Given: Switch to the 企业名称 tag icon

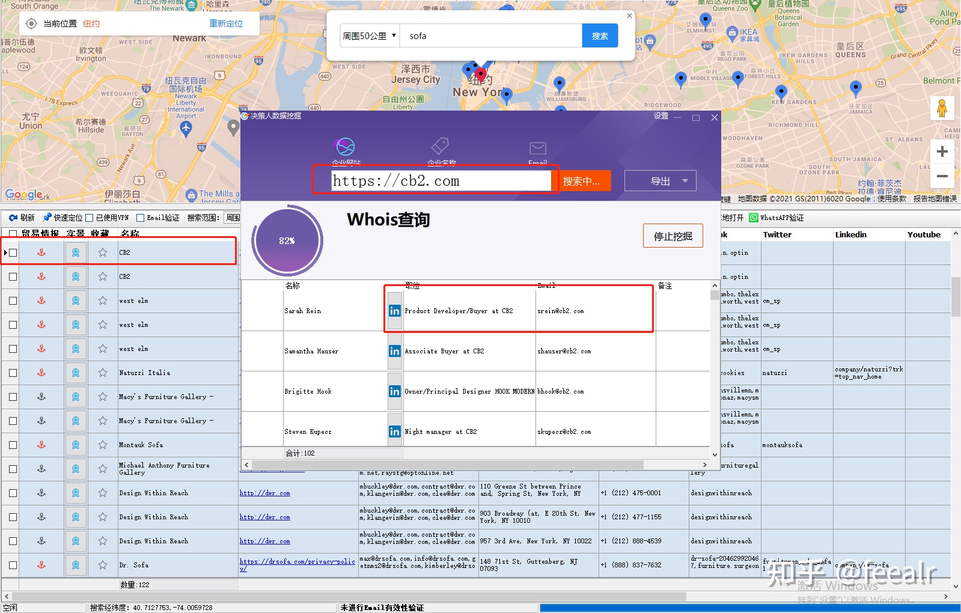Looking at the screenshot, I should tap(441, 146).
